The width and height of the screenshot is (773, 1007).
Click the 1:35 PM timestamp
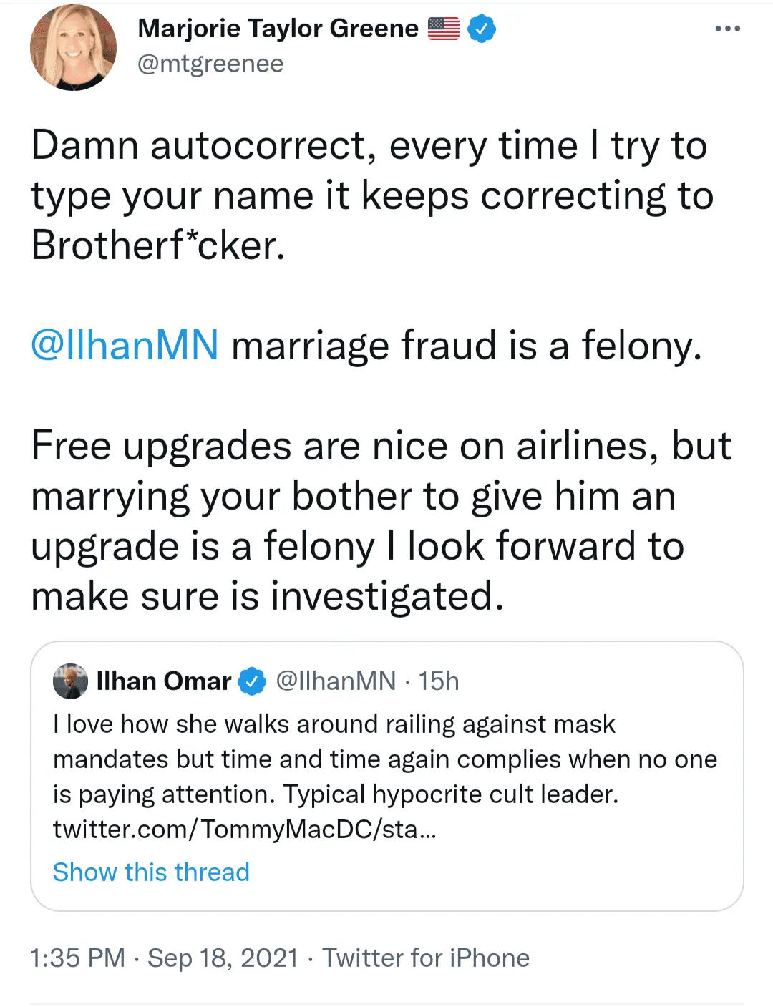pos(77,958)
